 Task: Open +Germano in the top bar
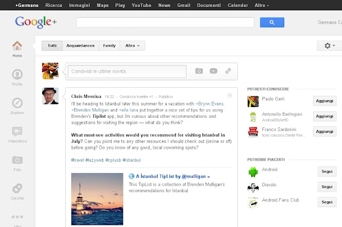(x=27, y=5)
